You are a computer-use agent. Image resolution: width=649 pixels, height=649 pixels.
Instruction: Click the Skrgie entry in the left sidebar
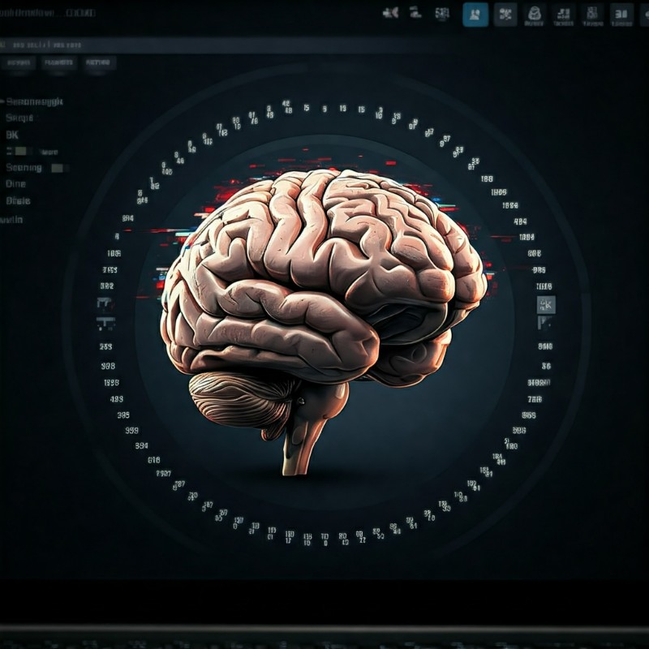(19, 118)
